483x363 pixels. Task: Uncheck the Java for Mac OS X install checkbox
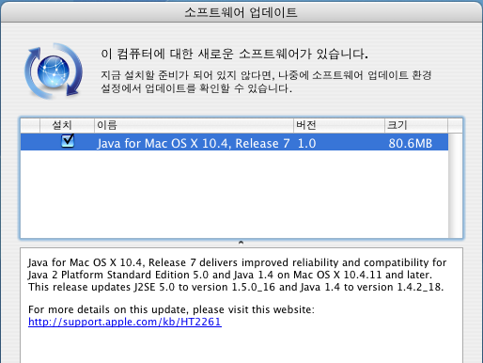[x=68, y=141]
